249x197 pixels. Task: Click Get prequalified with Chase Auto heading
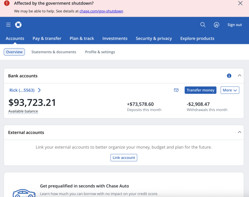pyautogui.click(x=84, y=186)
